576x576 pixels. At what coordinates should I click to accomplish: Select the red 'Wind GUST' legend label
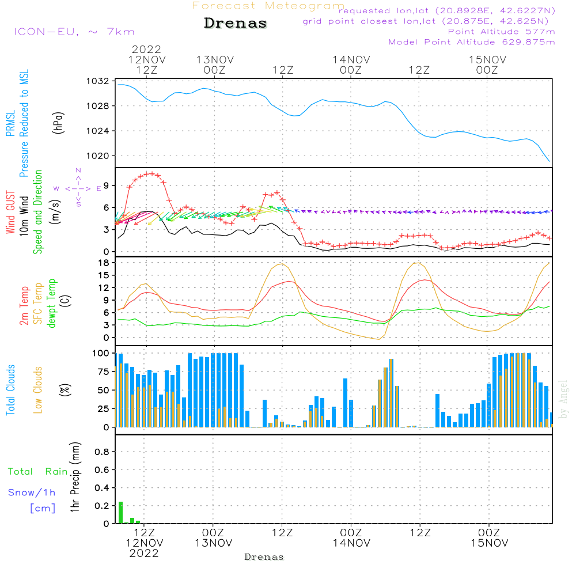click(10, 212)
